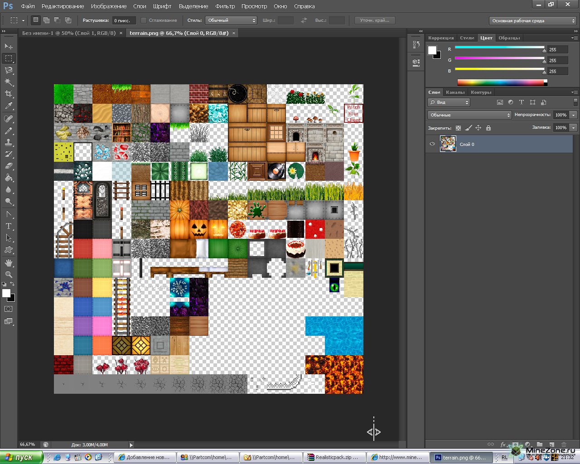Select the Zoom tool in toolbar
580x464 pixels.
tap(9, 275)
